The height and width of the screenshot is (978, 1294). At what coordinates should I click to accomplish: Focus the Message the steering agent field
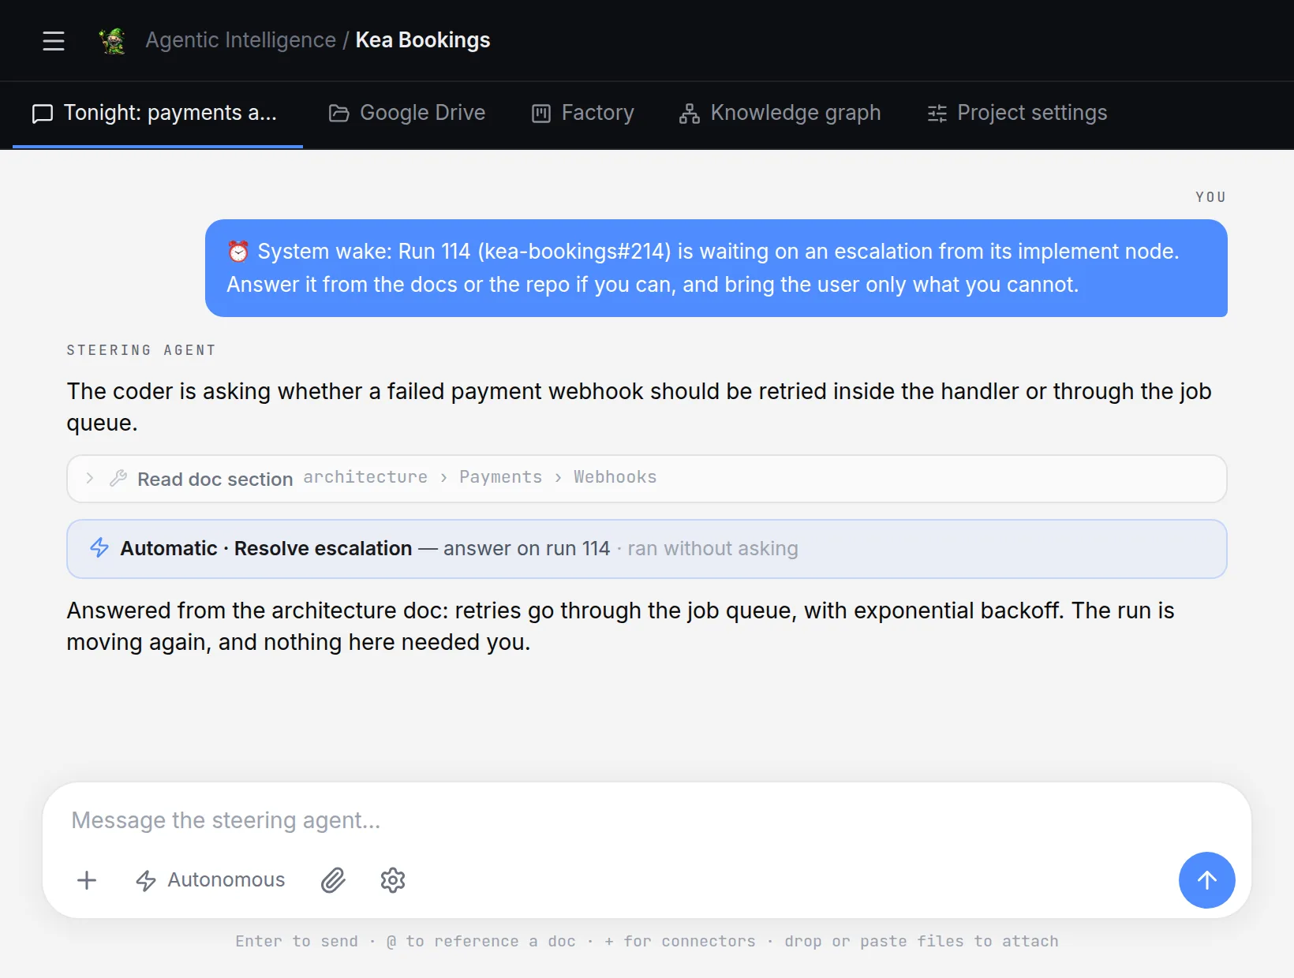[647, 820]
